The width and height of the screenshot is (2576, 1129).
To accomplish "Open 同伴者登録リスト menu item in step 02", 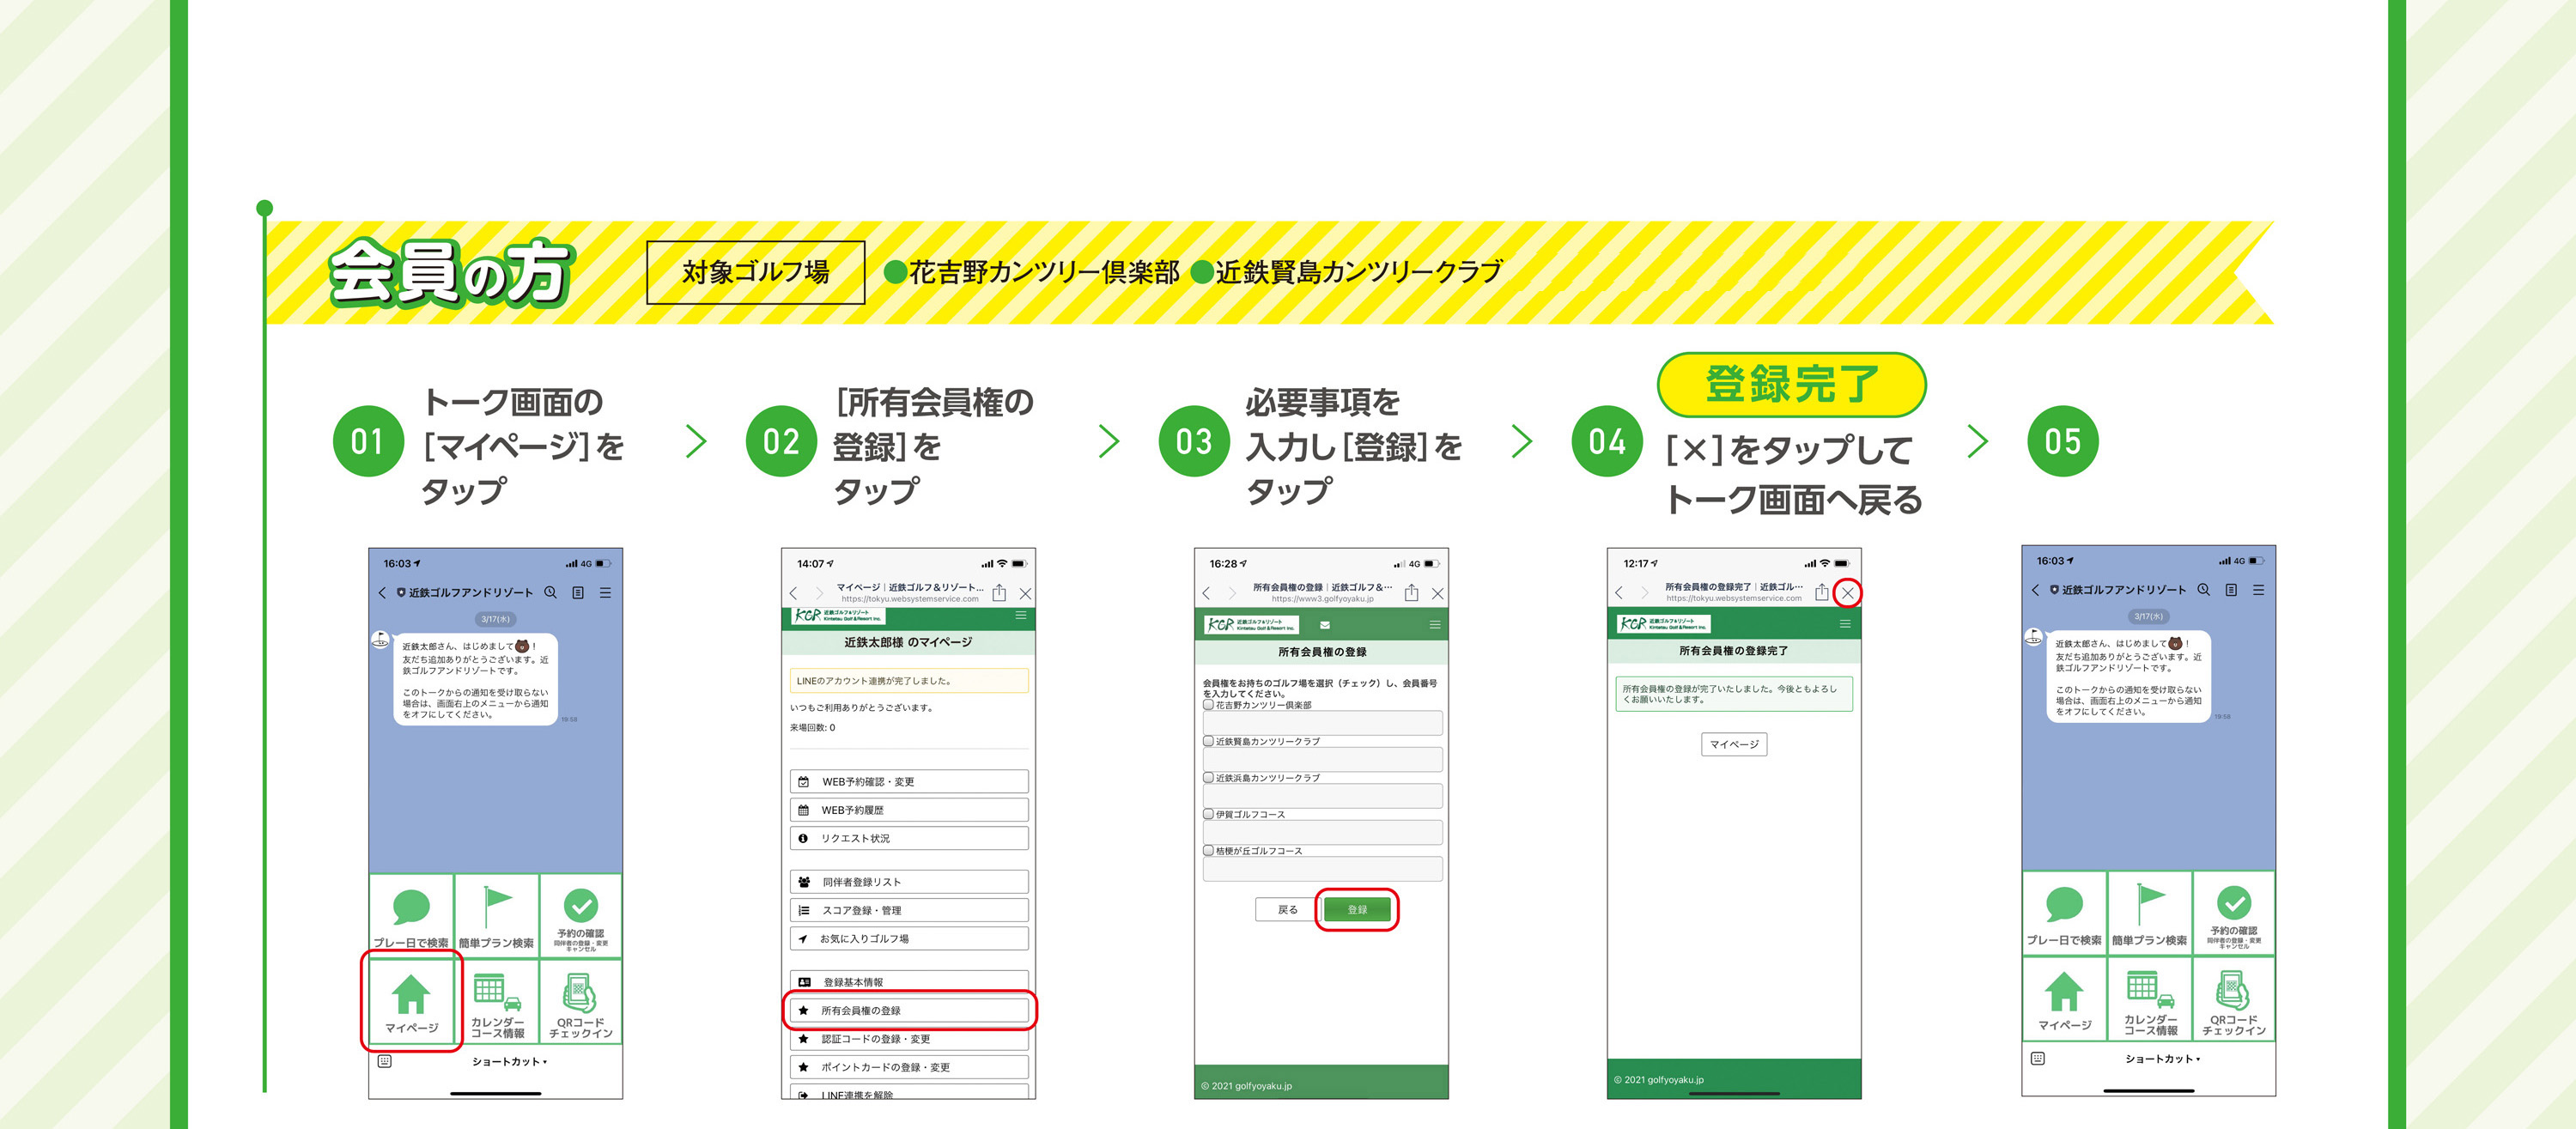I will pyautogui.click(x=909, y=882).
